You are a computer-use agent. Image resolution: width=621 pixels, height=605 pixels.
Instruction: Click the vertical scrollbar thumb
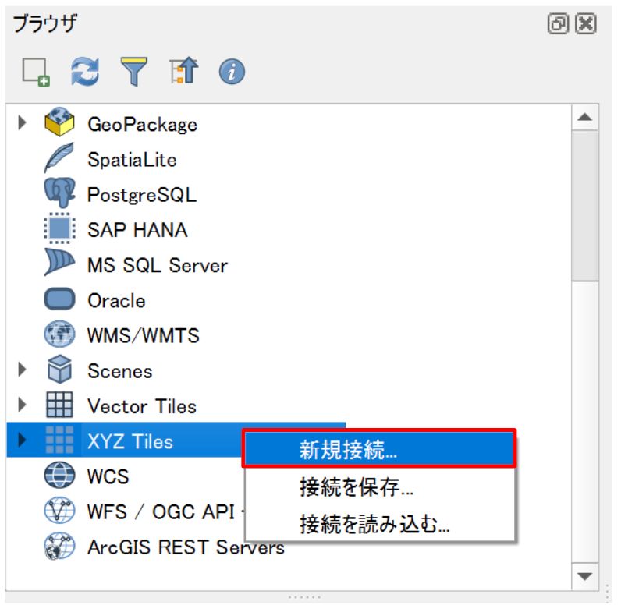(x=585, y=206)
